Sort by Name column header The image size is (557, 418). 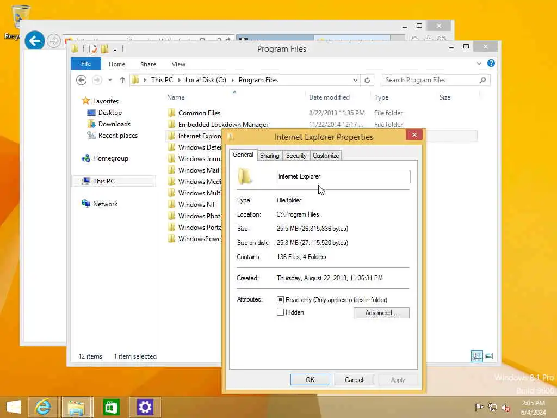coord(176,97)
